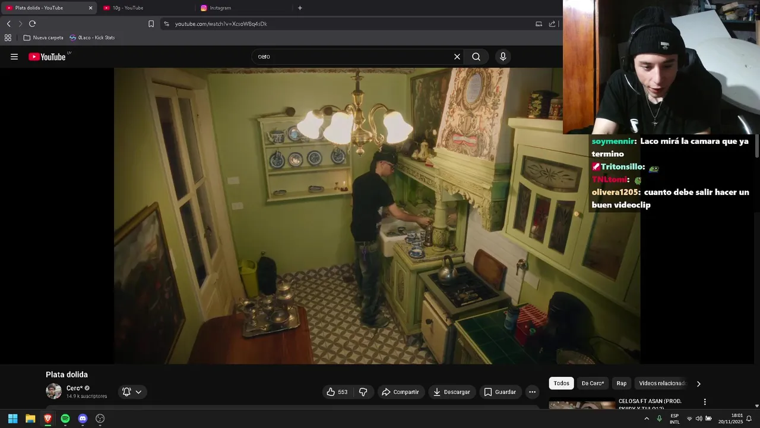Go back with the browser back arrow
Screen dimensions: 760x428
pyautogui.click(x=9, y=24)
